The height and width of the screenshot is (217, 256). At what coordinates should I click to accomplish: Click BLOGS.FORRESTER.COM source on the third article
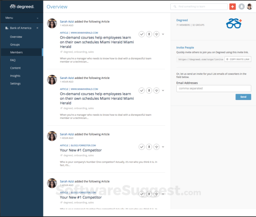83,145
